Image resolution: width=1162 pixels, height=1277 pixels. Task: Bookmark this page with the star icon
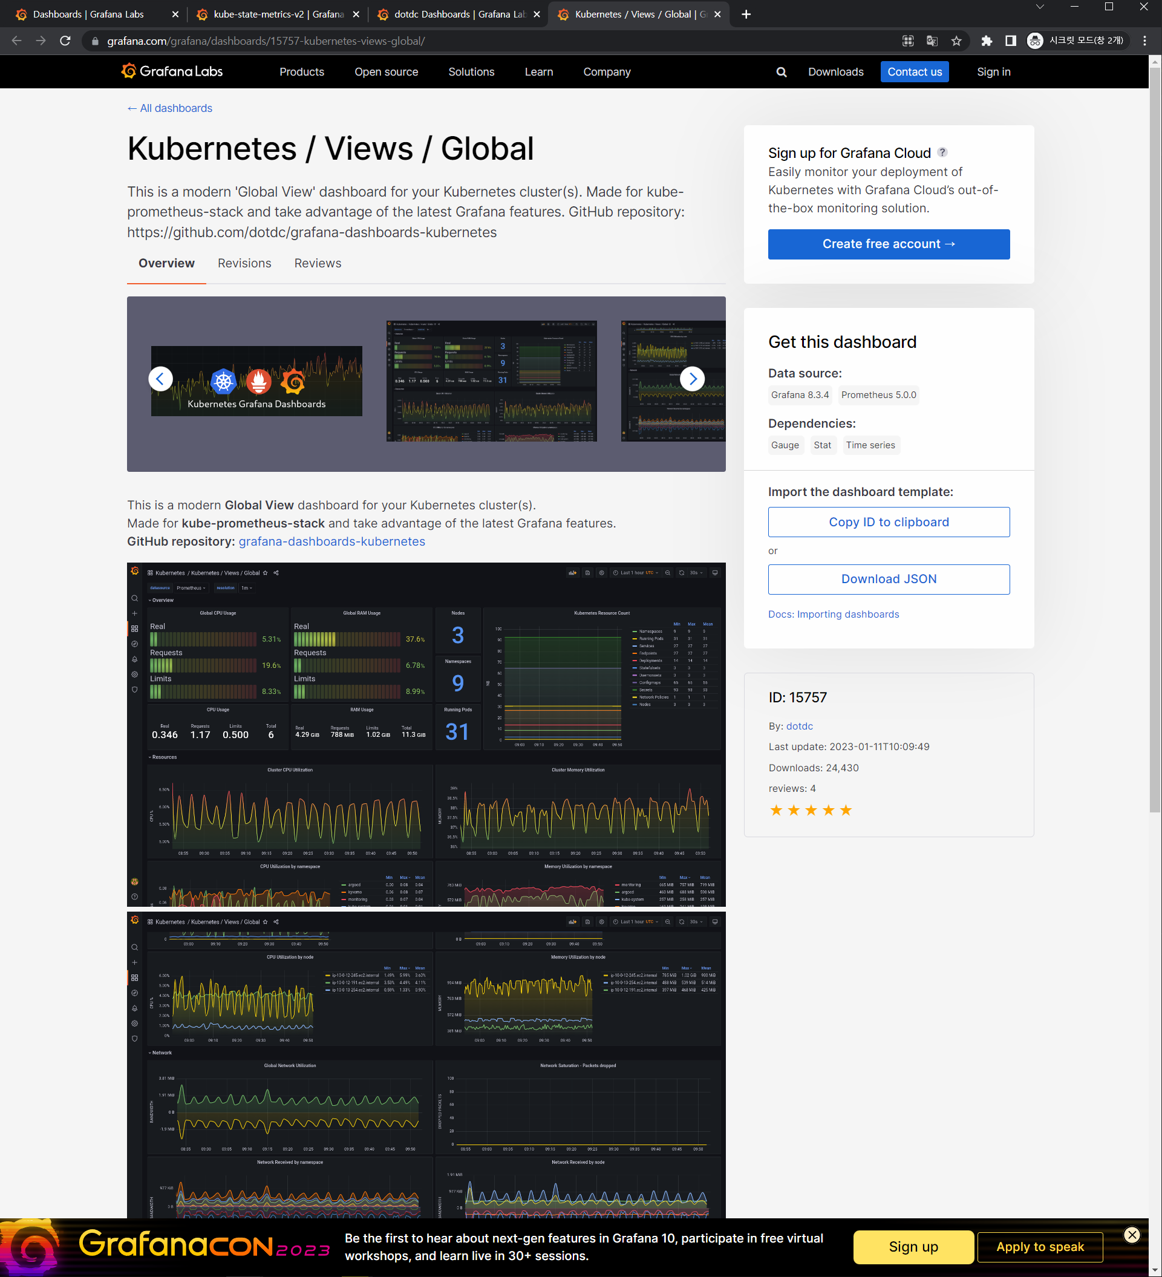tap(956, 41)
